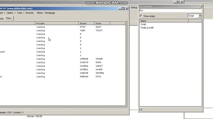Screen dimensions: 213x119
Task: Click Size cell 0701
Action: (99, 77)
